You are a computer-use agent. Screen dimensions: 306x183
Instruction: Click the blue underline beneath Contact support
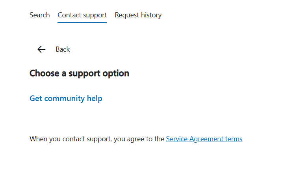tap(82, 22)
